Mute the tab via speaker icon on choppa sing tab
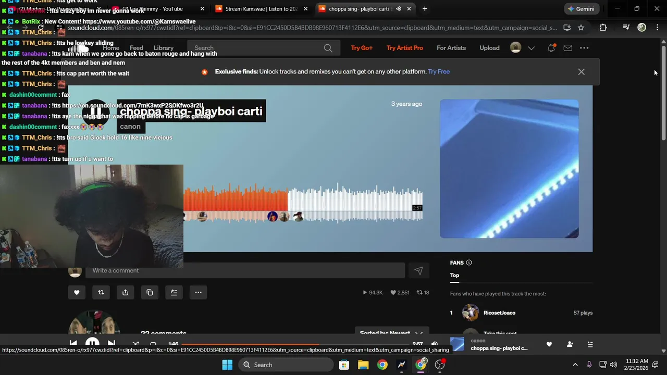The width and height of the screenshot is (667, 375). 399,9
